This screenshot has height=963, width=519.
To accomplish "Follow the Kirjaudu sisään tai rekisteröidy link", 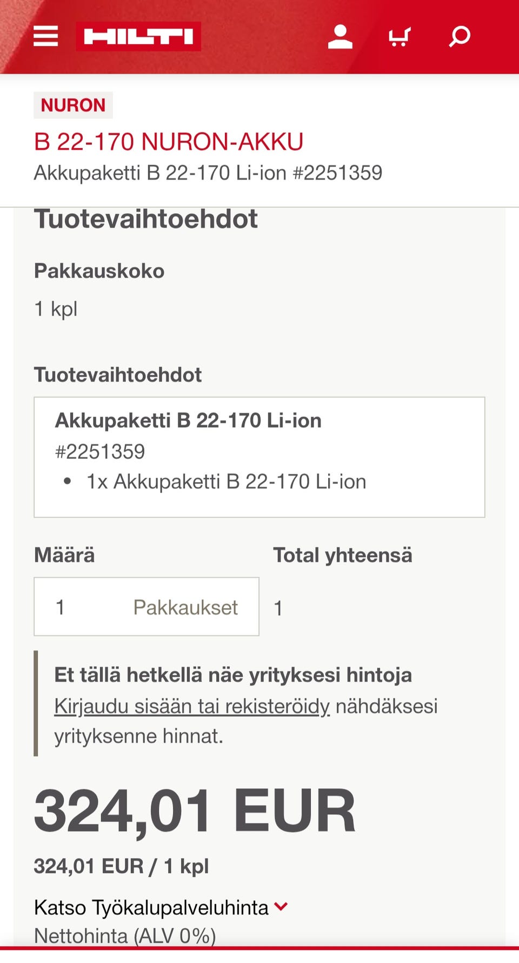I will click(x=192, y=706).
